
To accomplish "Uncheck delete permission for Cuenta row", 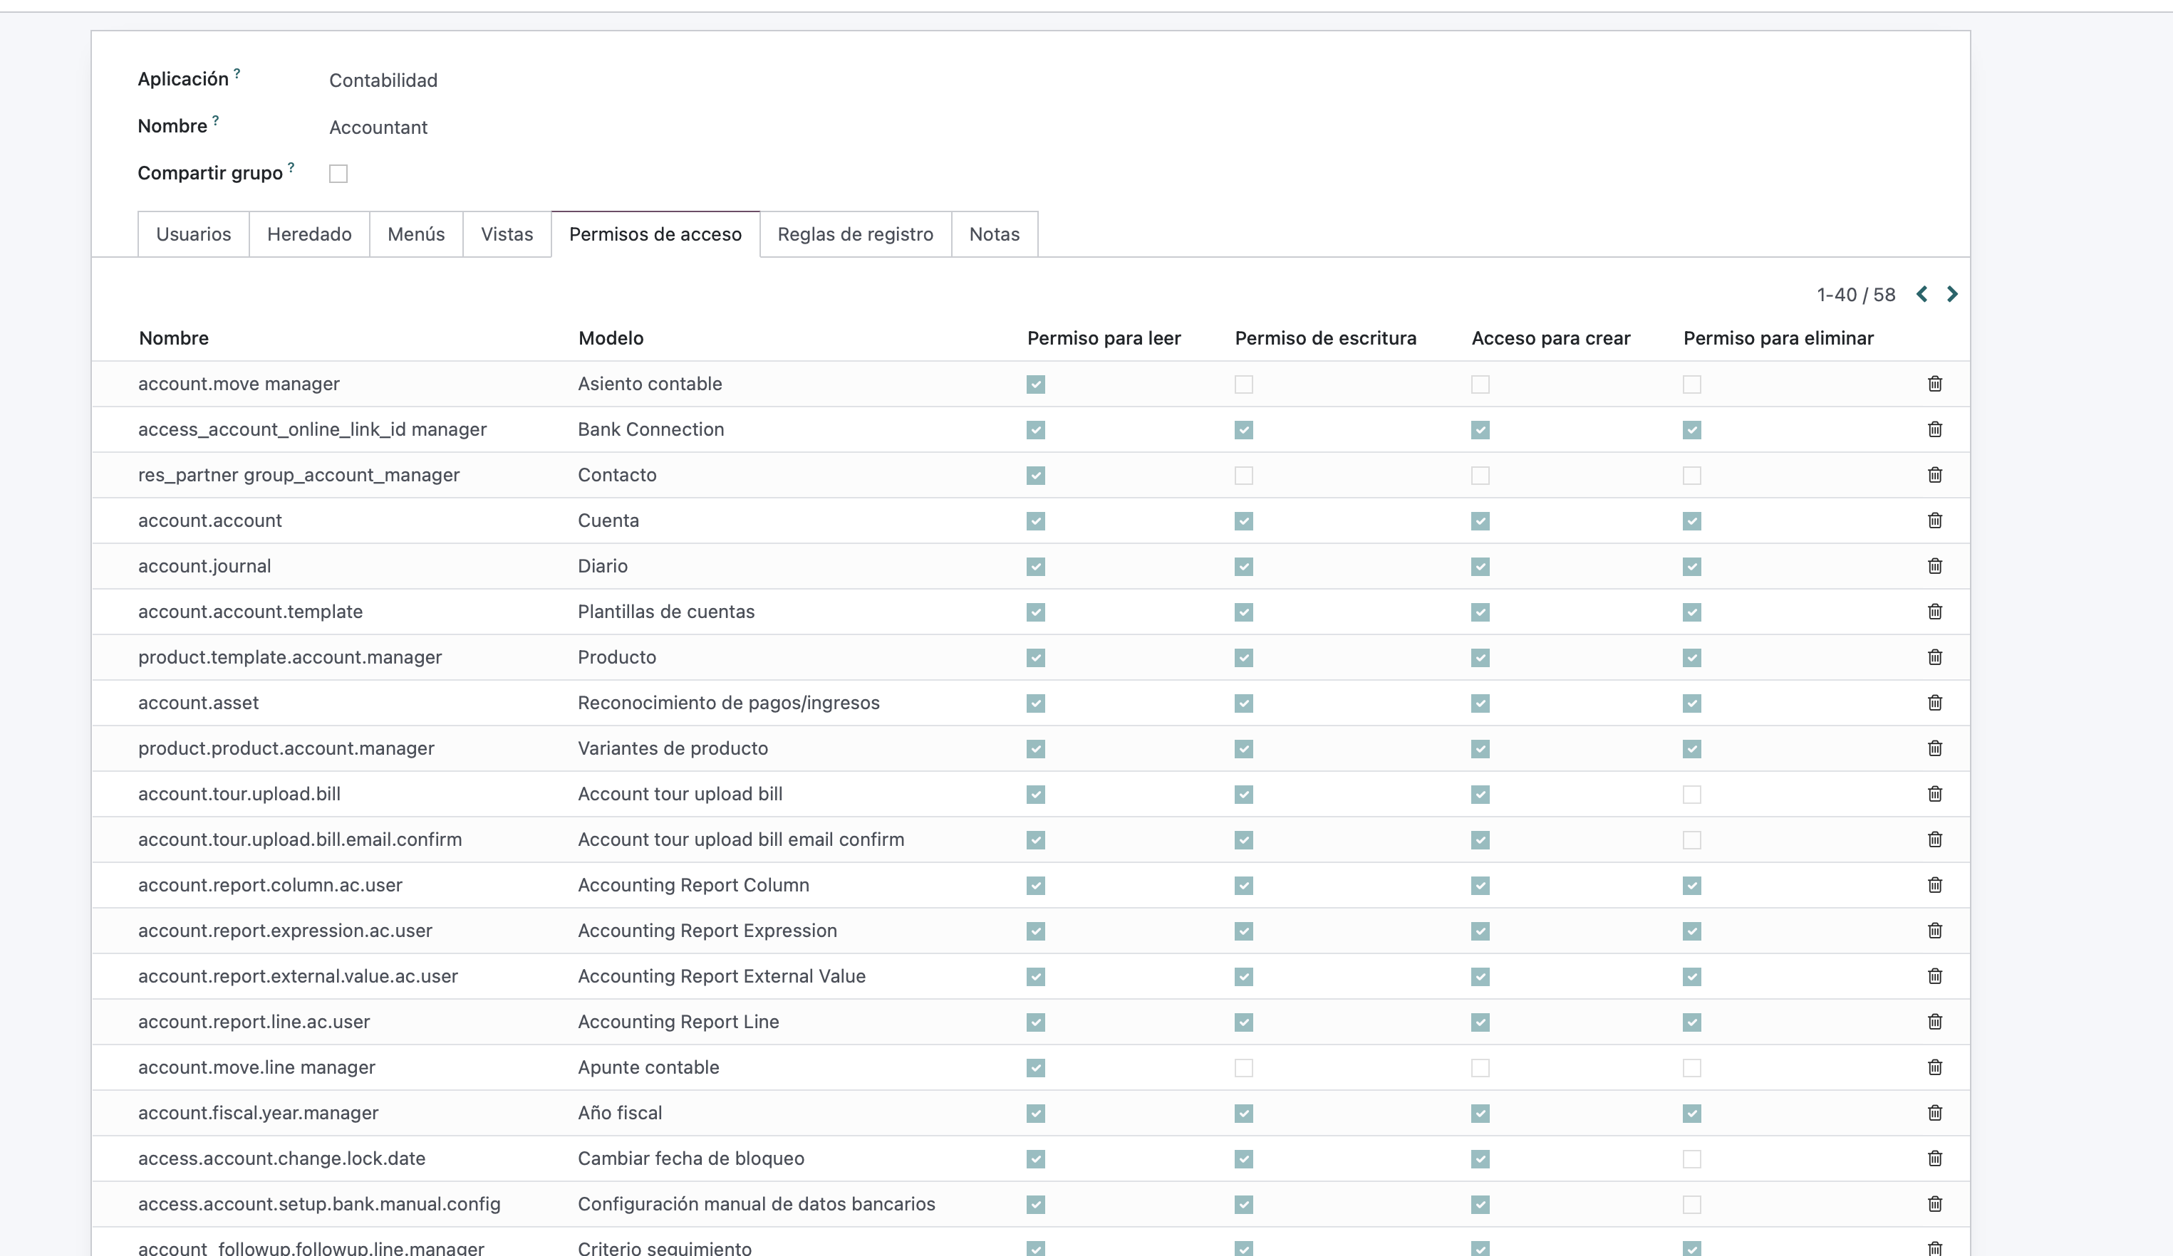I will pos(1692,521).
